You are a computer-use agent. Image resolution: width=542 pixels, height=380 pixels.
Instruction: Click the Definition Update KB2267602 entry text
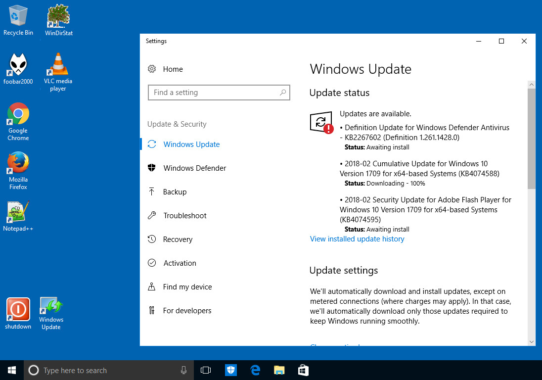424,133
